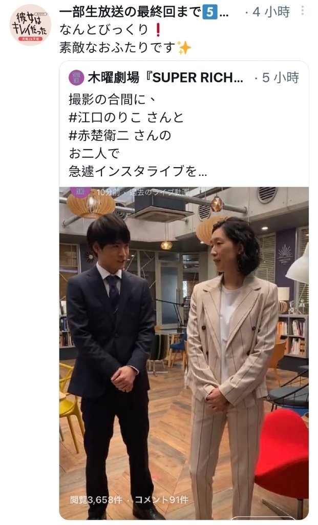Open quoted tweet text 撮影の合間に

(112, 99)
